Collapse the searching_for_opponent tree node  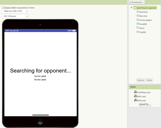(x=131, y=8)
